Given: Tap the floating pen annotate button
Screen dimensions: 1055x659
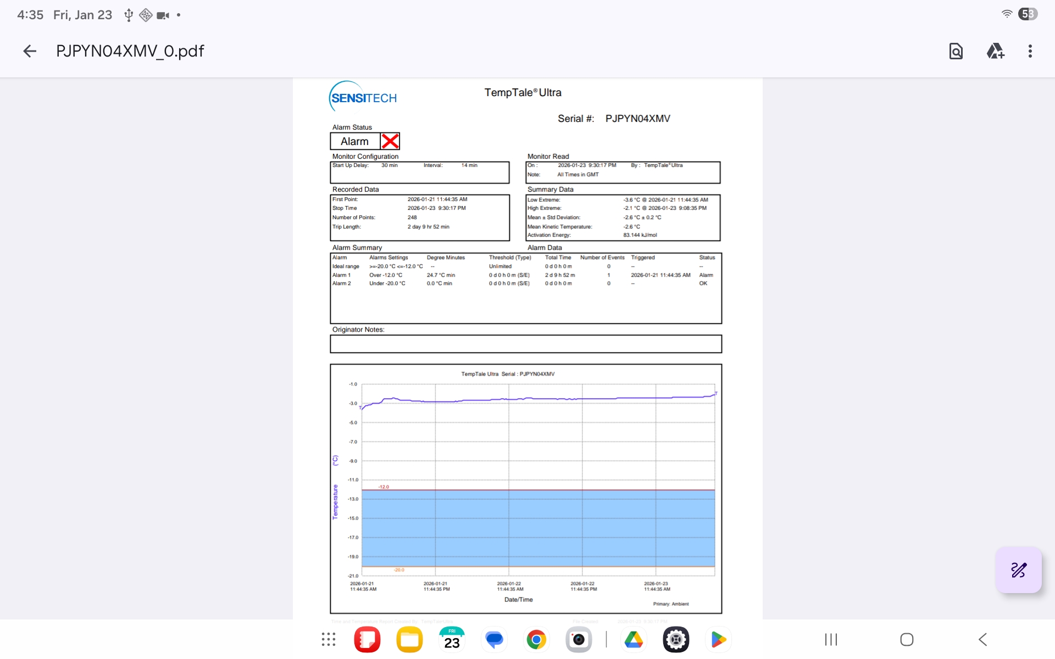Looking at the screenshot, I should click(1018, 570).
